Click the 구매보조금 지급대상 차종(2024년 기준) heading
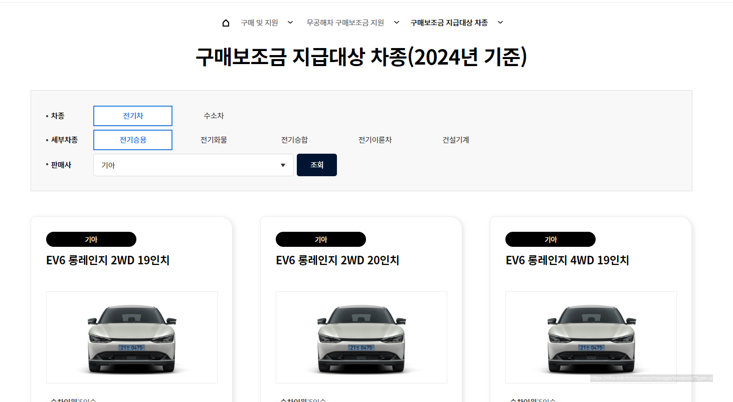733x402 pixels. (361, 57)
